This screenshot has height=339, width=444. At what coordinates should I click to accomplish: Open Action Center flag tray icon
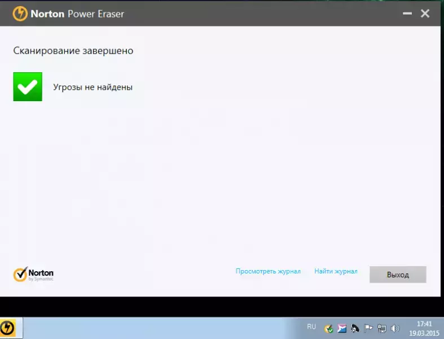(368, 328)
